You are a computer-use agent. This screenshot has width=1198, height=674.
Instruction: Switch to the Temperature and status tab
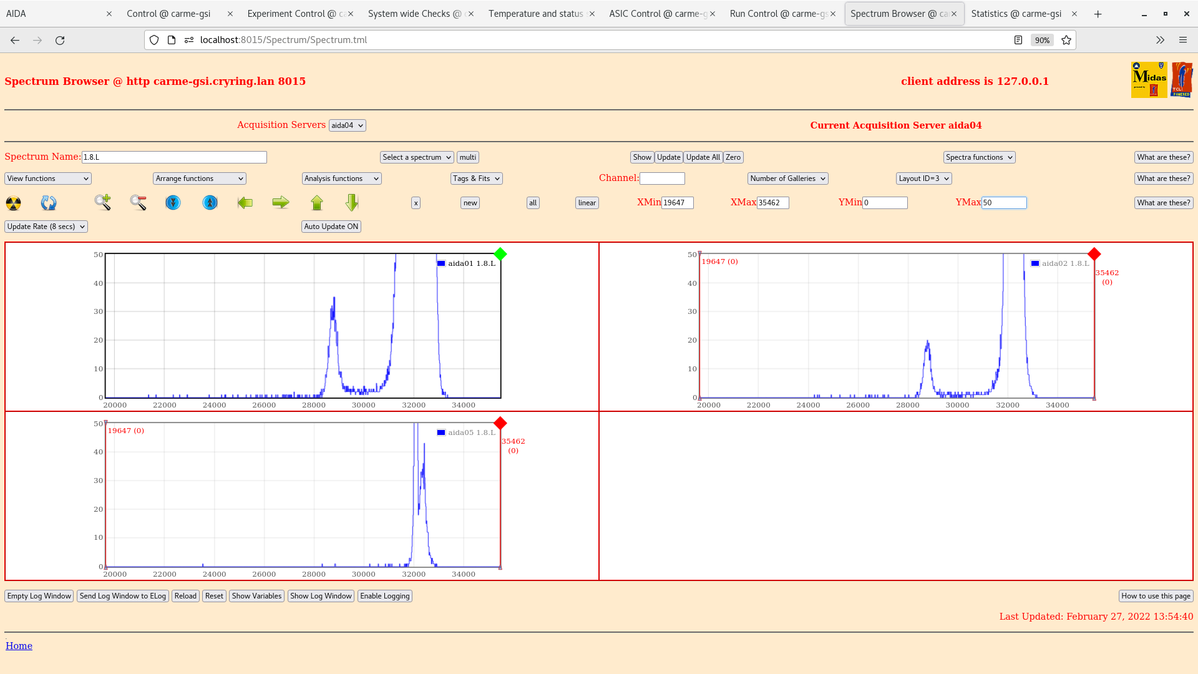click(x=536, y=14)
